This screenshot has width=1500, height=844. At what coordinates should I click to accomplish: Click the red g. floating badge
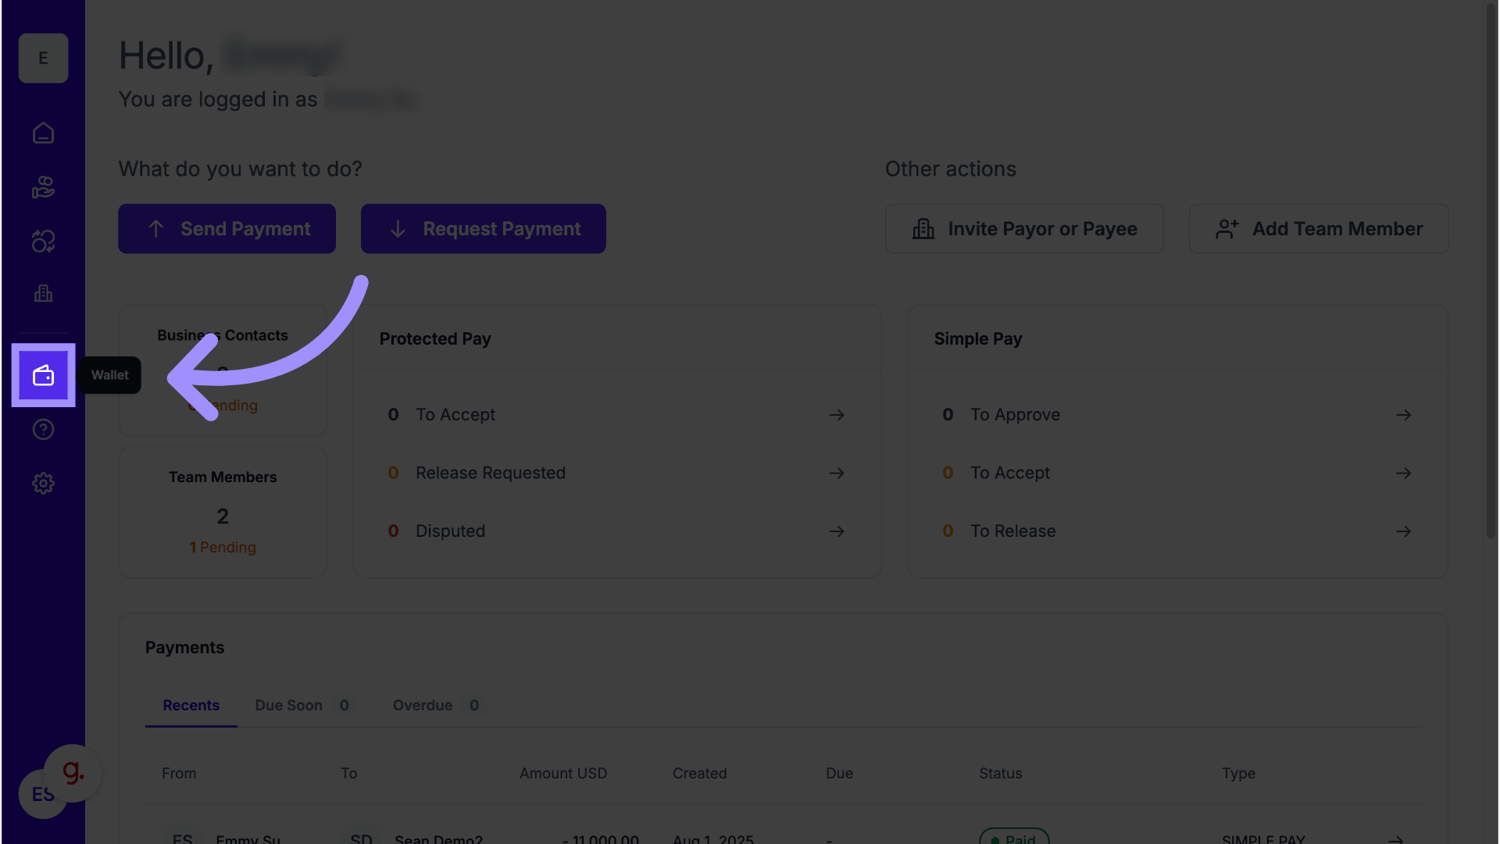tap(73, 773)
